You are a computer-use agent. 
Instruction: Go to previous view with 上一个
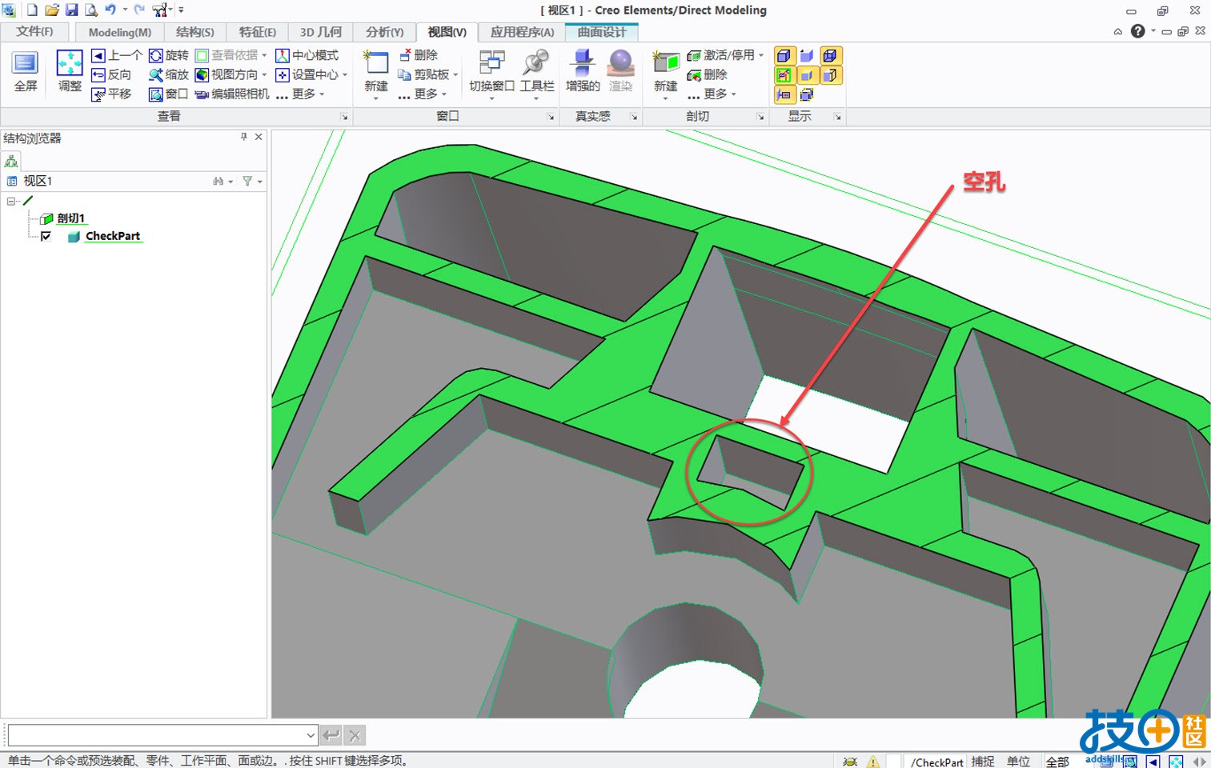117,55
